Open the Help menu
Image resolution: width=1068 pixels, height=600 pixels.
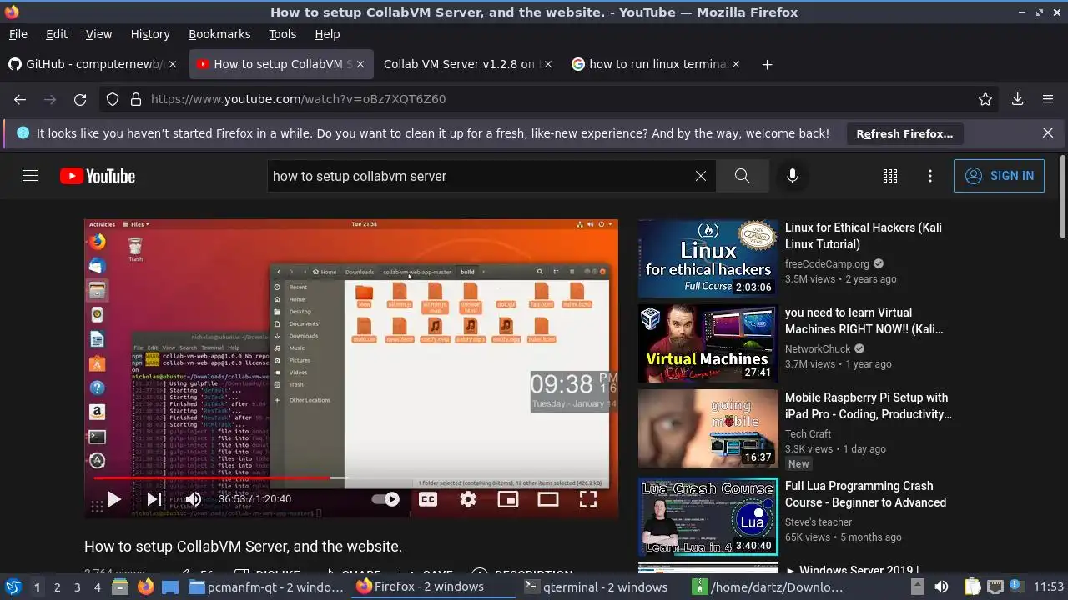(x=327, y=34)
